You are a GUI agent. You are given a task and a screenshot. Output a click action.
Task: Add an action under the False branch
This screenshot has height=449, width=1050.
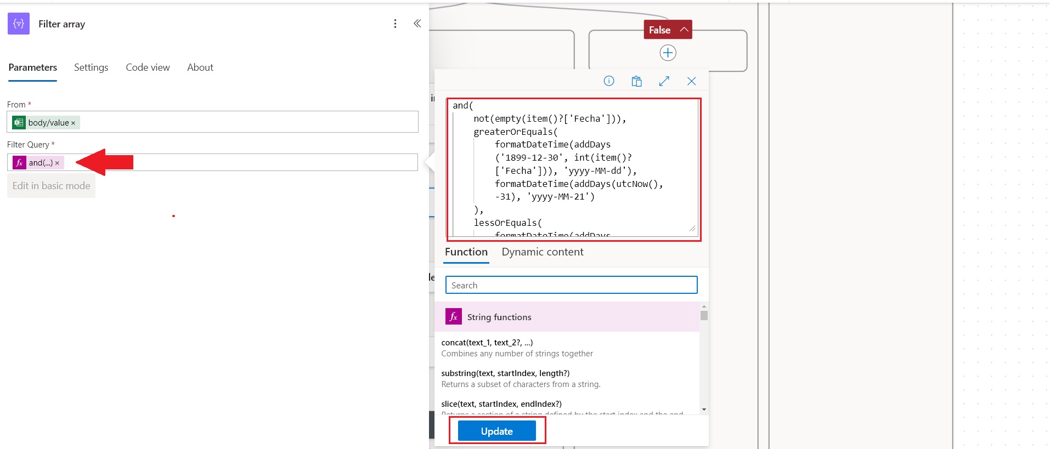point(668,53)
